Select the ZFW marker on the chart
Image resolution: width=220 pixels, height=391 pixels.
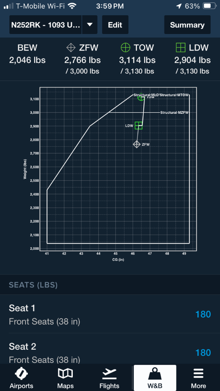click(x=137, y=144)
